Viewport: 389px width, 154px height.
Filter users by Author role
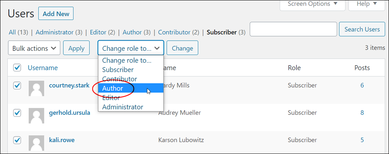point(137,32)
